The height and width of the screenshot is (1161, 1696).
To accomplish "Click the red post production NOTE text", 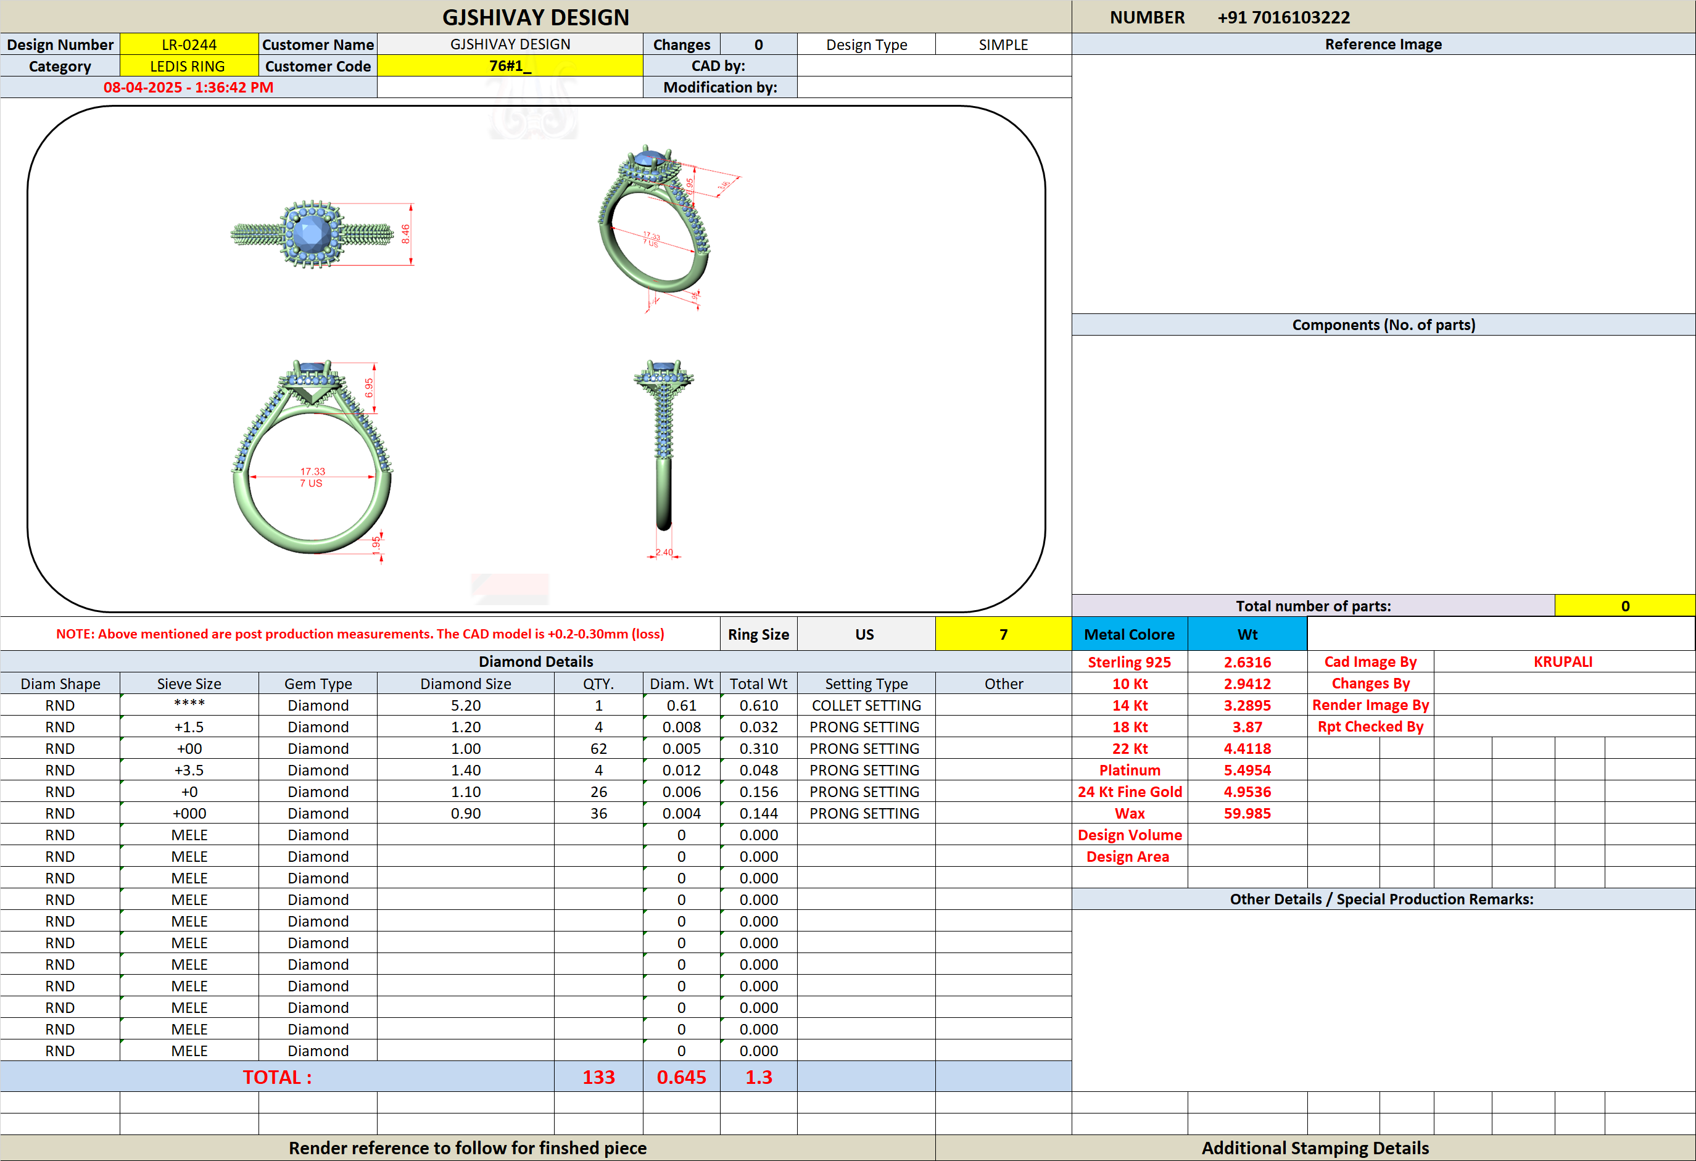I will pos(360,634).
